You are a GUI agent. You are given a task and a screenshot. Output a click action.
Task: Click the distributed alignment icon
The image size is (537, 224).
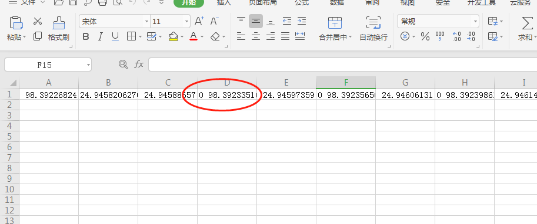[300, 36]
